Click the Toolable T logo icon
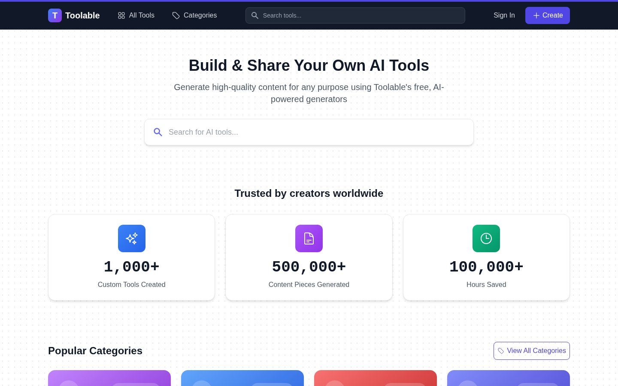 click(x=55, y=15)
